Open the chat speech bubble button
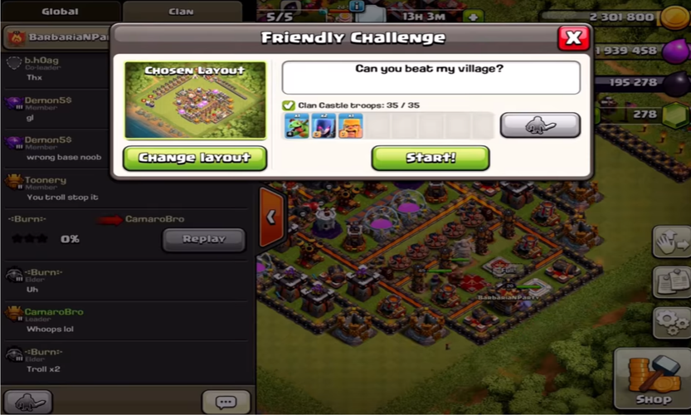This screenshot has height=415, width=691. click(x=226, y=402)
